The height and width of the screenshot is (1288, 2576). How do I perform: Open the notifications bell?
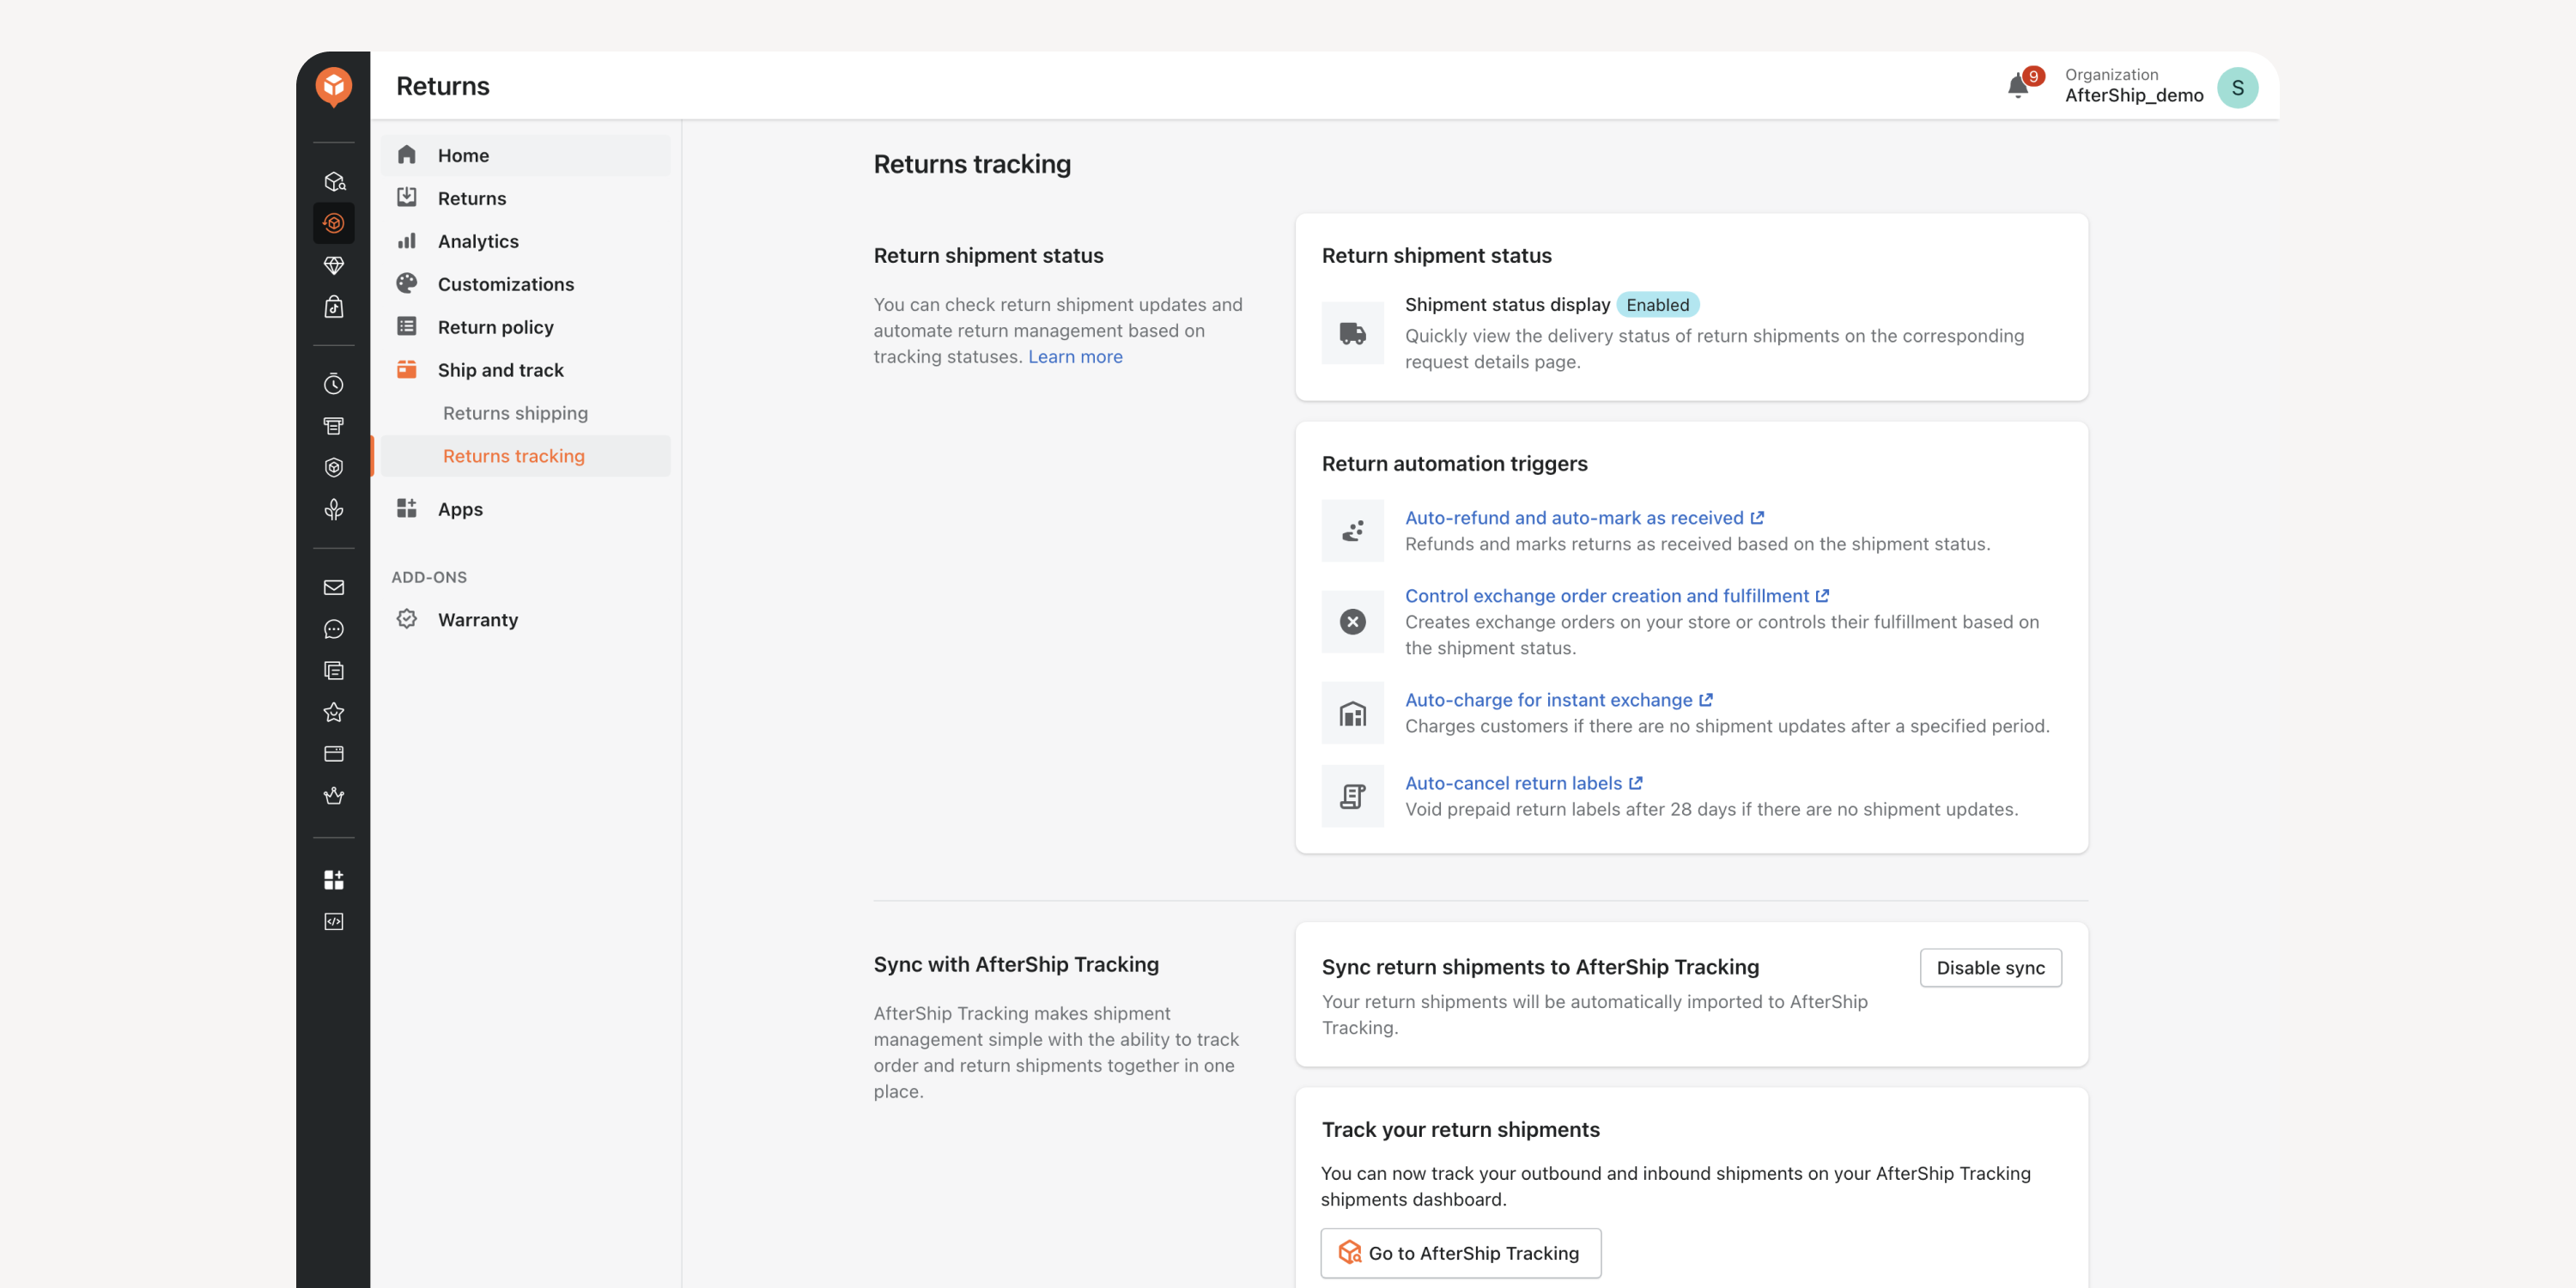point(2017,87)
